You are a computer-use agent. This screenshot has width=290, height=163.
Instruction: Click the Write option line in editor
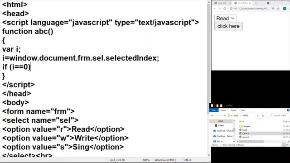(65, 138)
